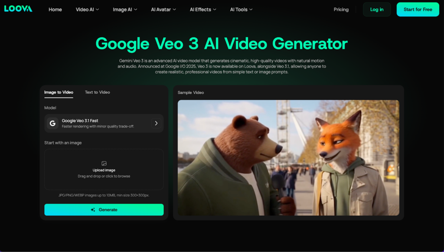
Task: Click the Upload image drop zone
Action: click(104, 170)
